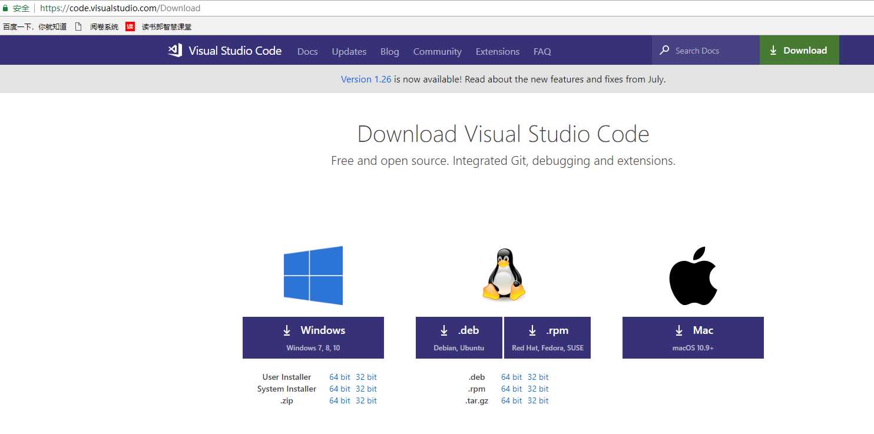The width and height of the screenshot is (874, 434).
Task: Open the Updates menu item
Action: pos(349,51)
